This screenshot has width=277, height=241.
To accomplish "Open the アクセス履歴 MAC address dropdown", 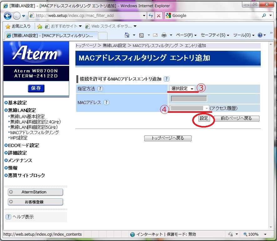I will tap(189, 108).
